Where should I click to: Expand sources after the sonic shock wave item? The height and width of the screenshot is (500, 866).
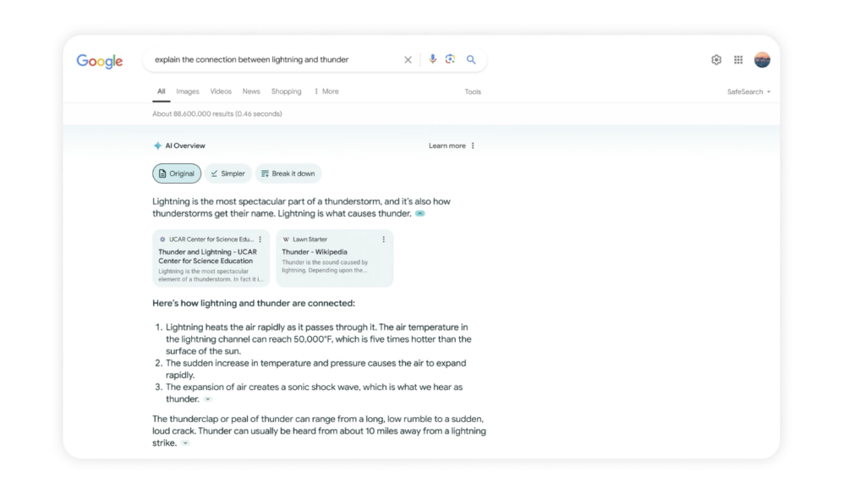coord(208,398)
